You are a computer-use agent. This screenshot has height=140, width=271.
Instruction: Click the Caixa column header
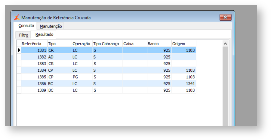click(x=135, y=44)
